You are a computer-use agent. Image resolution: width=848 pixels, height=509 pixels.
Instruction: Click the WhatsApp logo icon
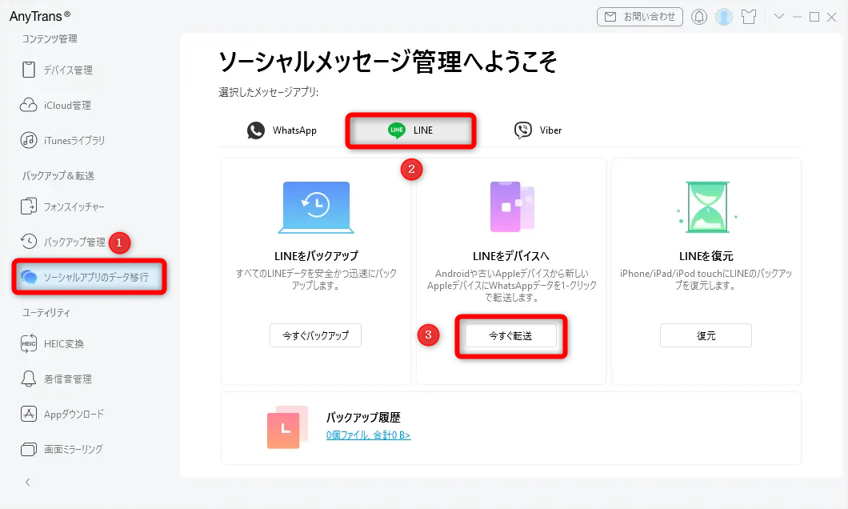(256, 130)
